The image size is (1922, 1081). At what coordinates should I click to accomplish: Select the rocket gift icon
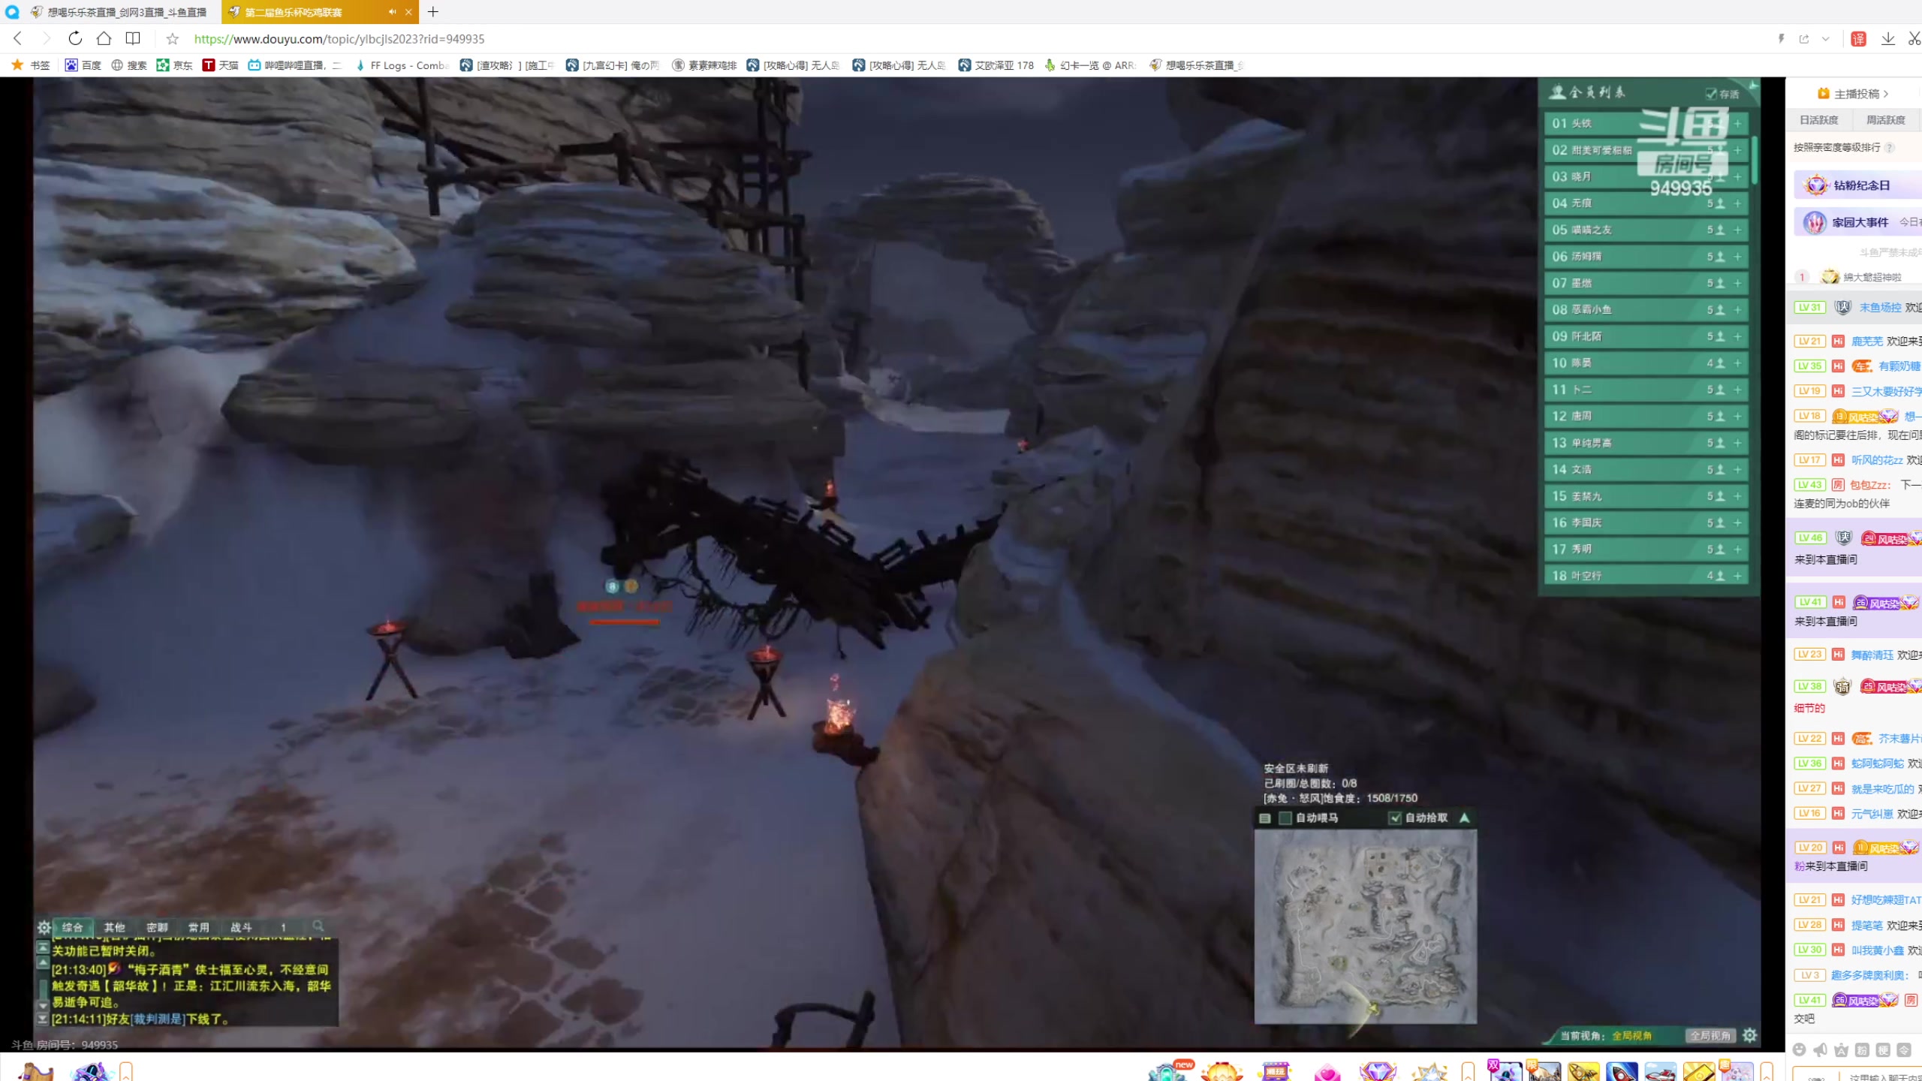click(1622, 1071)
